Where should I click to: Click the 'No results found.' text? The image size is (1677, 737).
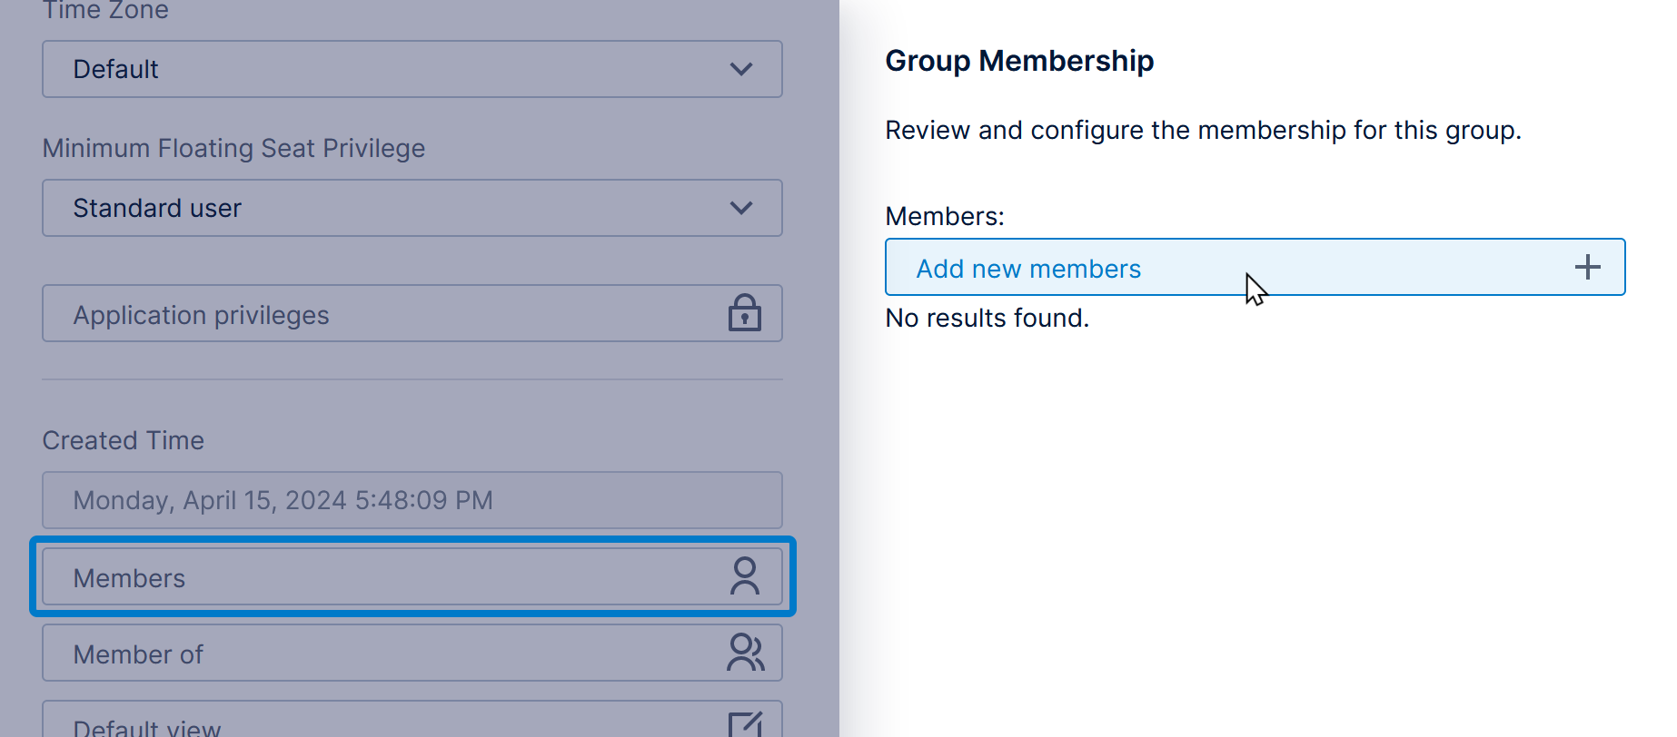click(x=987, y=318)
